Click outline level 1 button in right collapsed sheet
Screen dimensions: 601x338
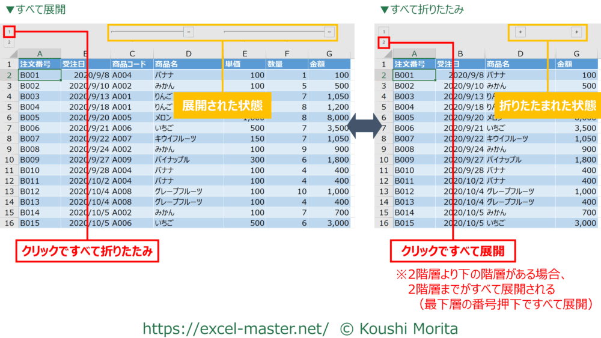384,31
